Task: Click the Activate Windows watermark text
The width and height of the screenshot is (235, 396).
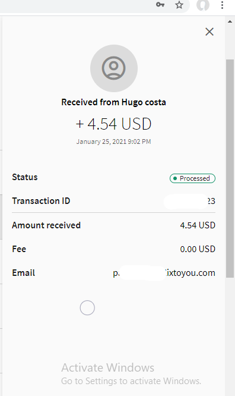Action: pyautogui.click(x=107, y=367)
